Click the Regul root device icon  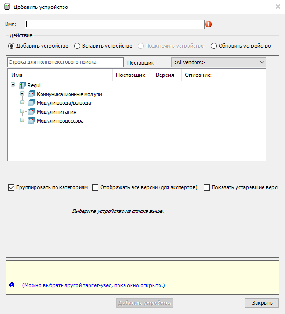coord(22,85)
